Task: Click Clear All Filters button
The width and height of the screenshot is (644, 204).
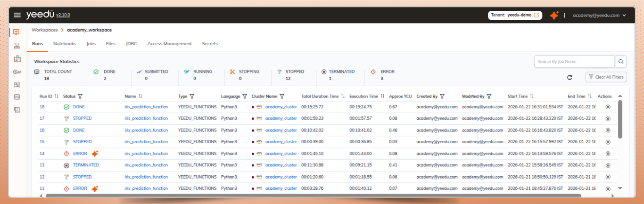Action: (x=606, y=77)
